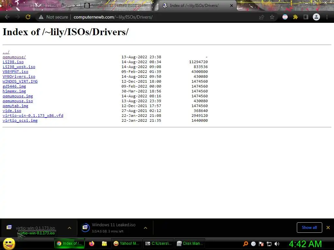The height and width of the screenshot is (250, 334).
Task: Launch Firefox from the taskbar
Action: click(92, 243)
